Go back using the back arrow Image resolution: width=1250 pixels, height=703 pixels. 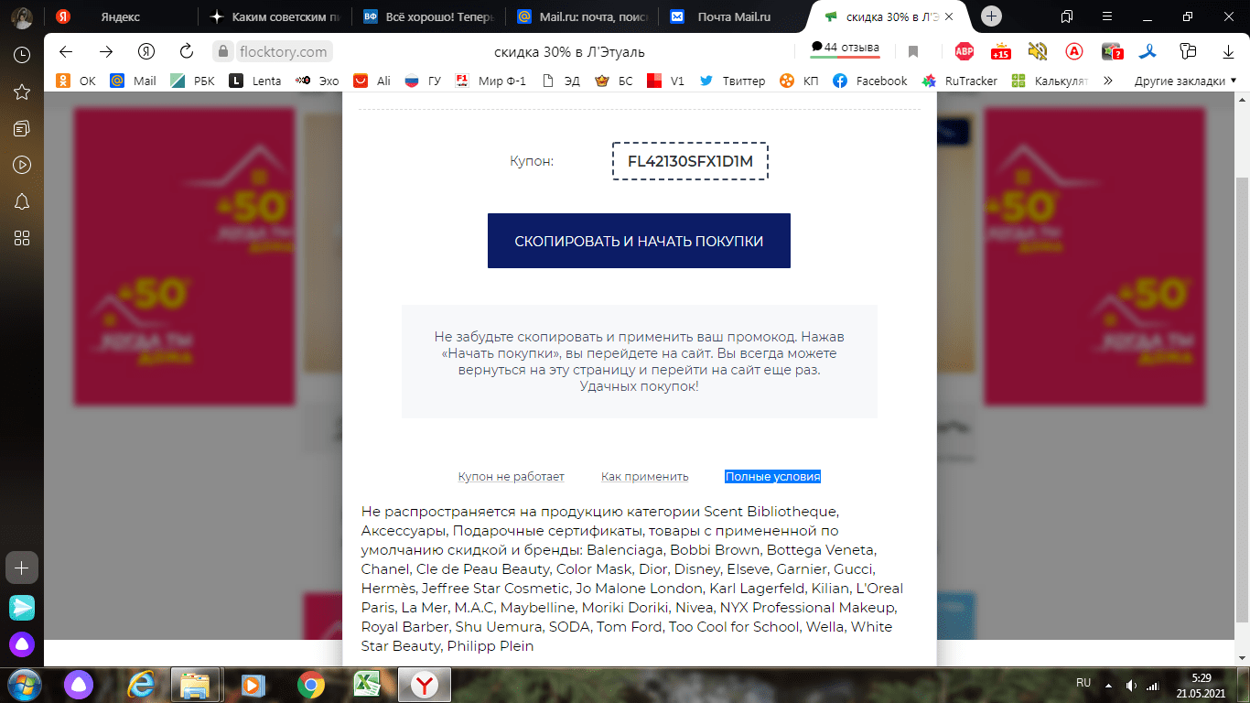(65, 51)
